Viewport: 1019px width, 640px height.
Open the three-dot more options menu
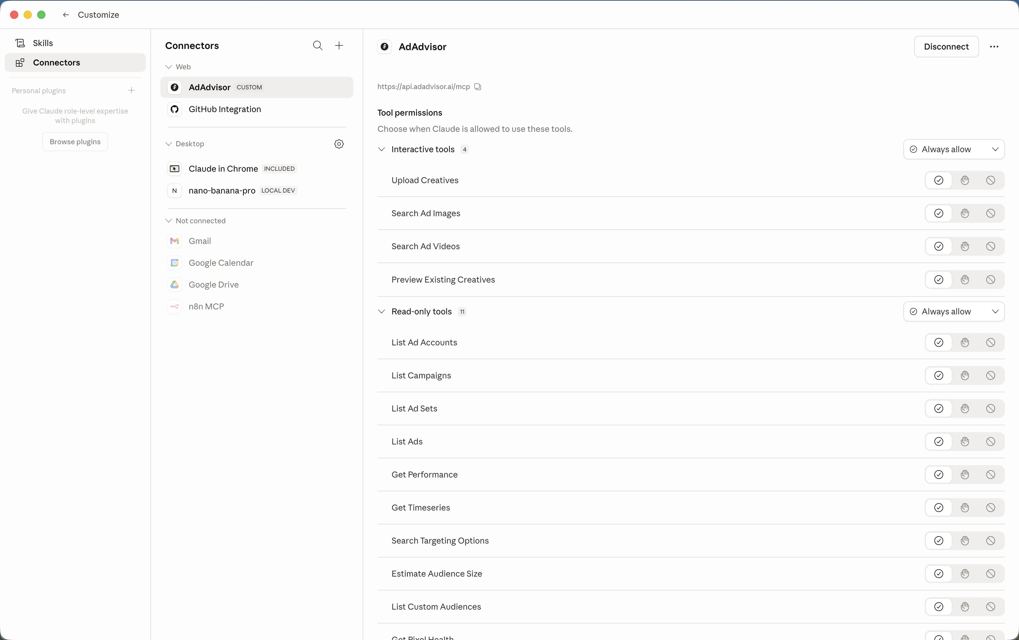click(994, 47)
